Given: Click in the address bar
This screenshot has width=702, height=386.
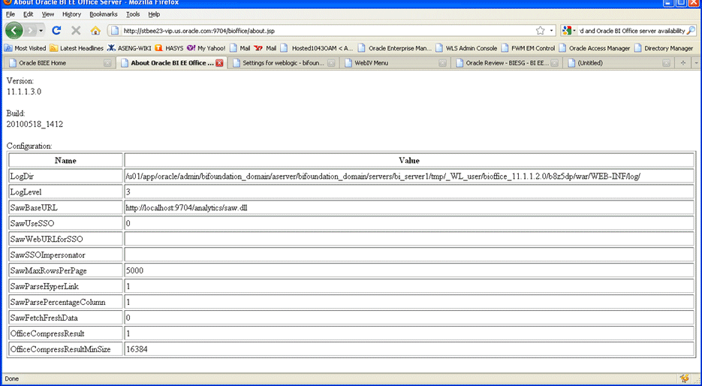Looking at the screenshot, I should tap(327, 31).
